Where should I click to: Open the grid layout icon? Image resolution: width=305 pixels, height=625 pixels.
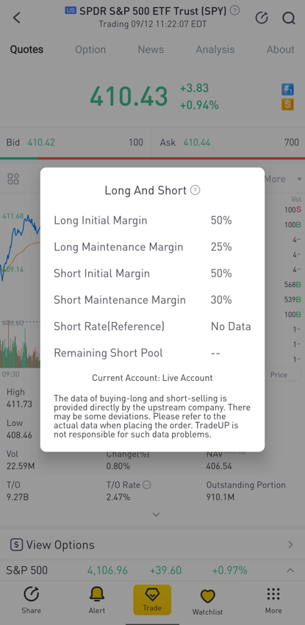[x=13, y=179]
